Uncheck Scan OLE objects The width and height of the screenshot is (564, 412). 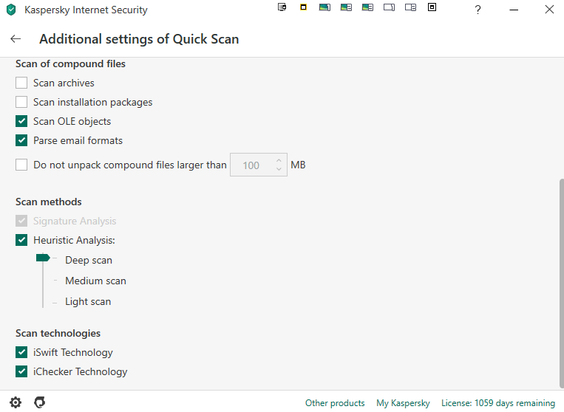click(x=21, y=121)
